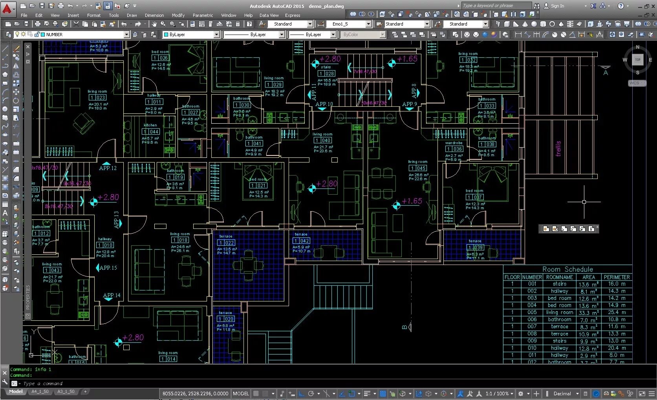Select the Cut scissors icon
The image size is (657, 400).
tap(76, 24)
